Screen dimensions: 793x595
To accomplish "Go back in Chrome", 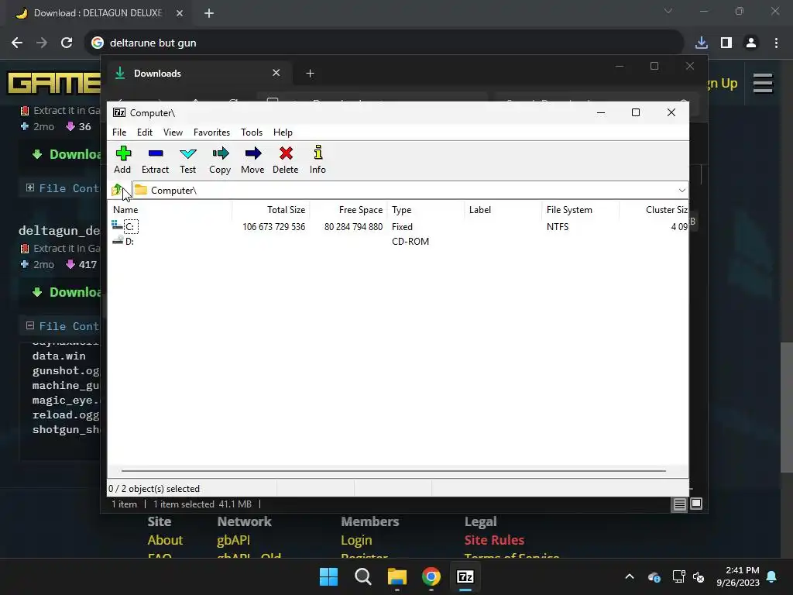I will 17,43.
